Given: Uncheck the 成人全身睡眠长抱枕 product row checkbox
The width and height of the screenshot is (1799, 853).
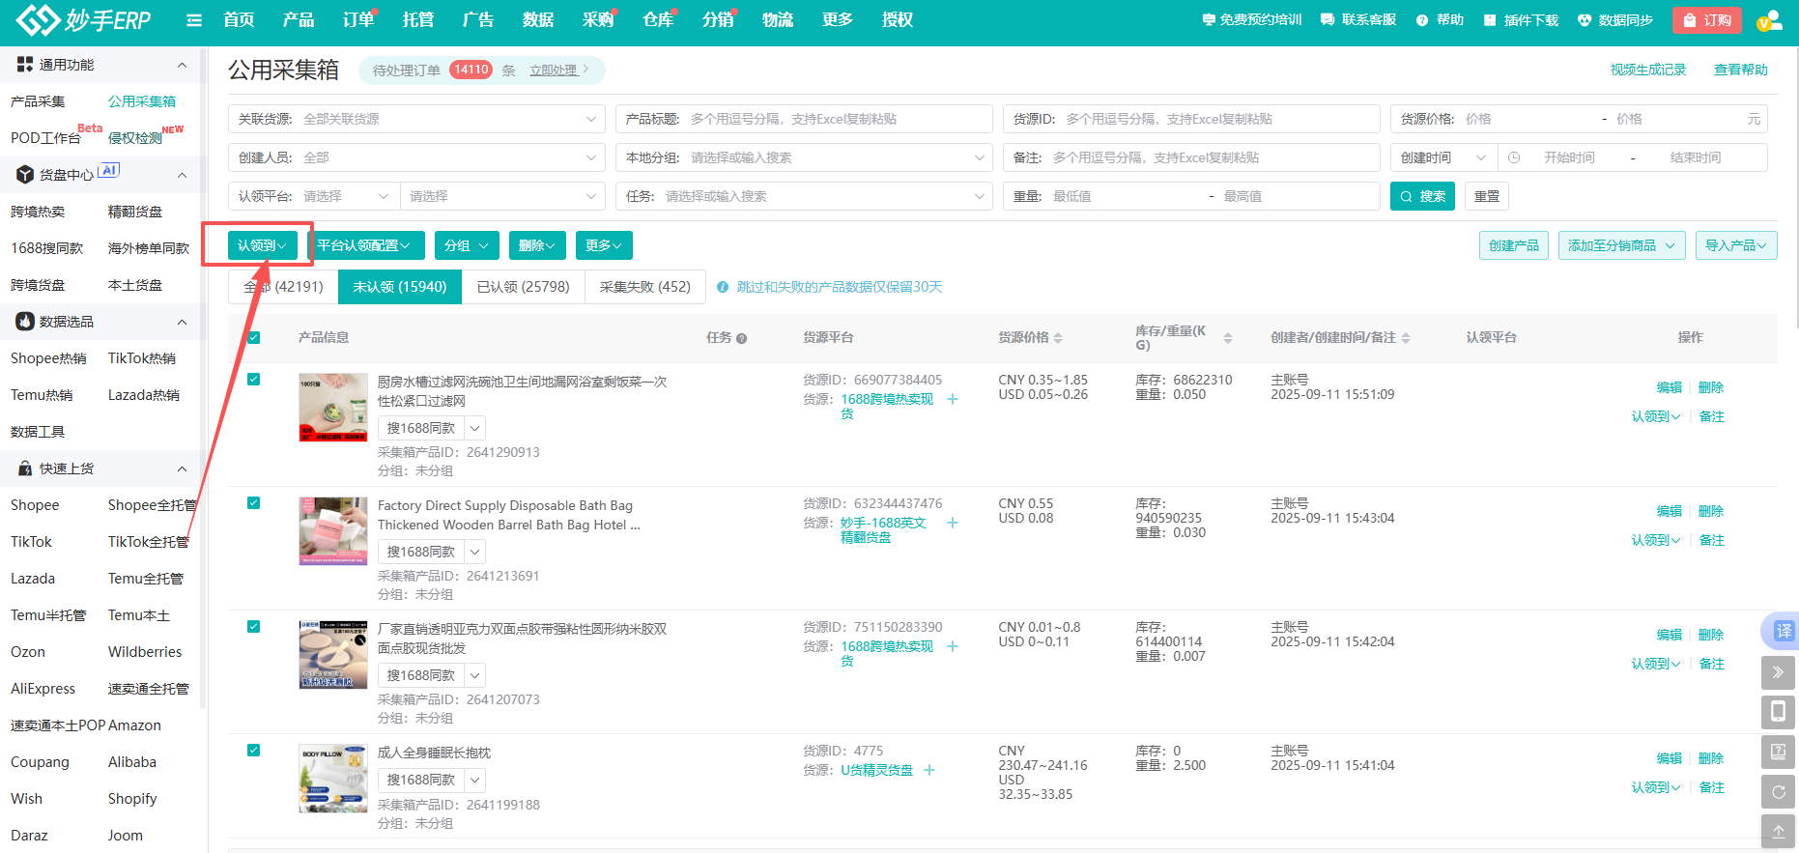Looking at the screenshot, I should tap(254, 750).
